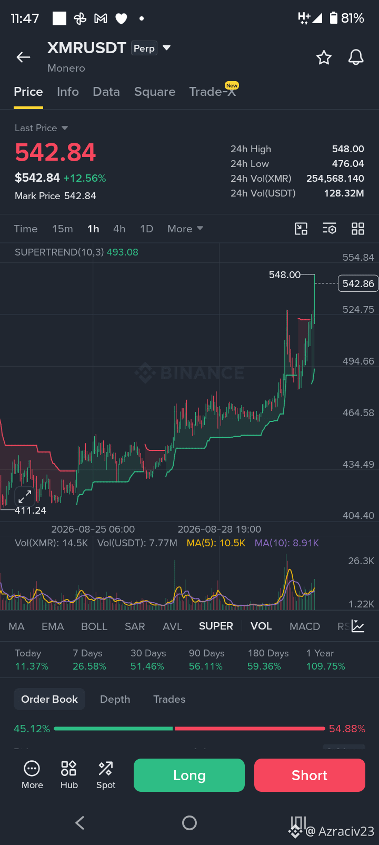Open the Last Price type dropdown
This screenshot has width=379, height=845.
pyautogui.click(x=42, y=128)
